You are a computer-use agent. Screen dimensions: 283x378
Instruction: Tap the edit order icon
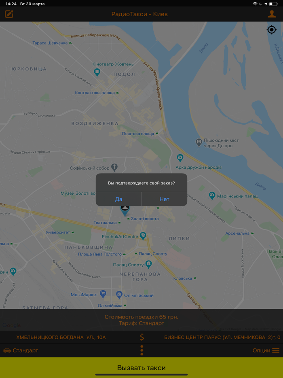coord(9,14)
